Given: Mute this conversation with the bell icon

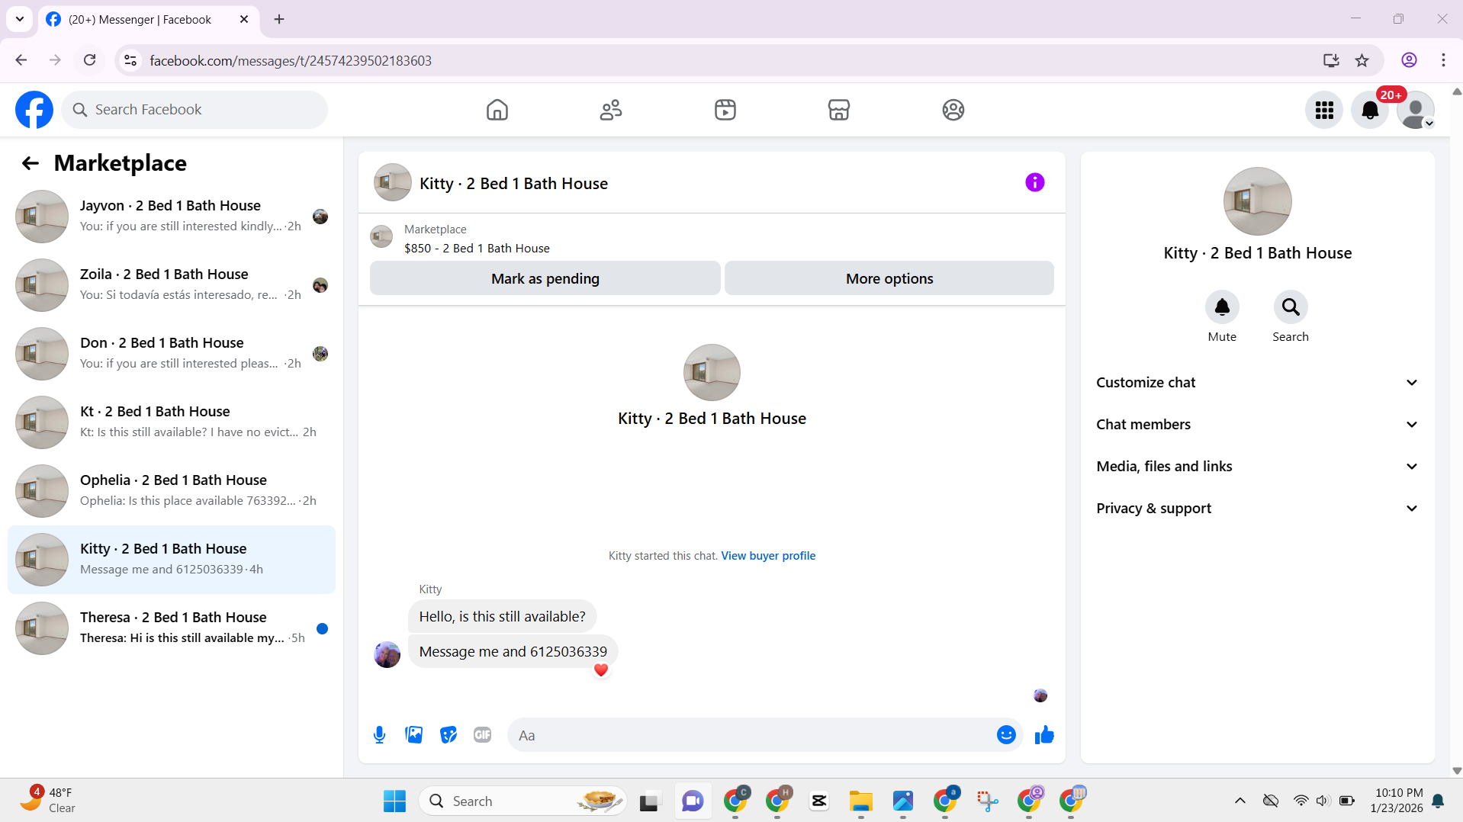Looking at the screenshot, I should pos(1222,307).
